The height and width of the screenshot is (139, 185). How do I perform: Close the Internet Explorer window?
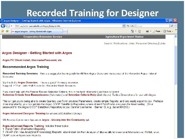[175, 21]
